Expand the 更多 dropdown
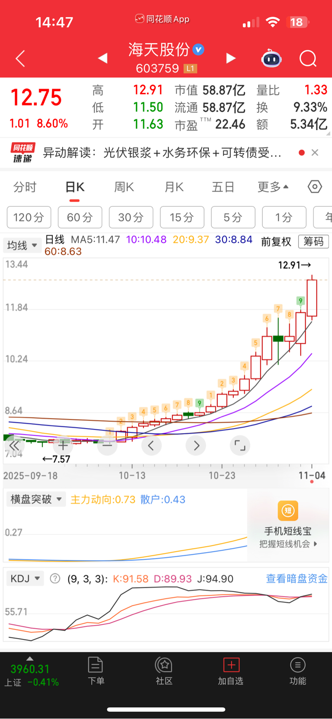 point(273,187)
